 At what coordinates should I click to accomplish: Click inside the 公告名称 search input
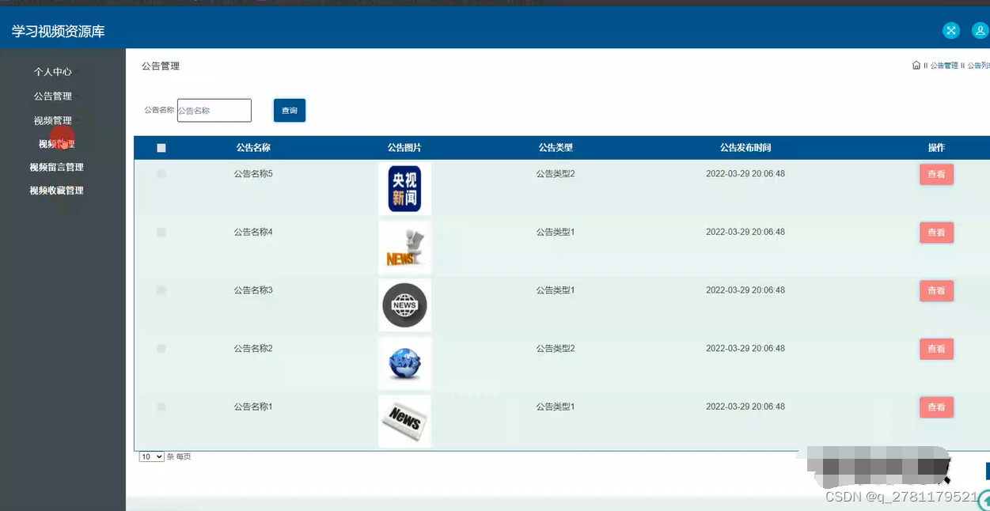(214, 110)
